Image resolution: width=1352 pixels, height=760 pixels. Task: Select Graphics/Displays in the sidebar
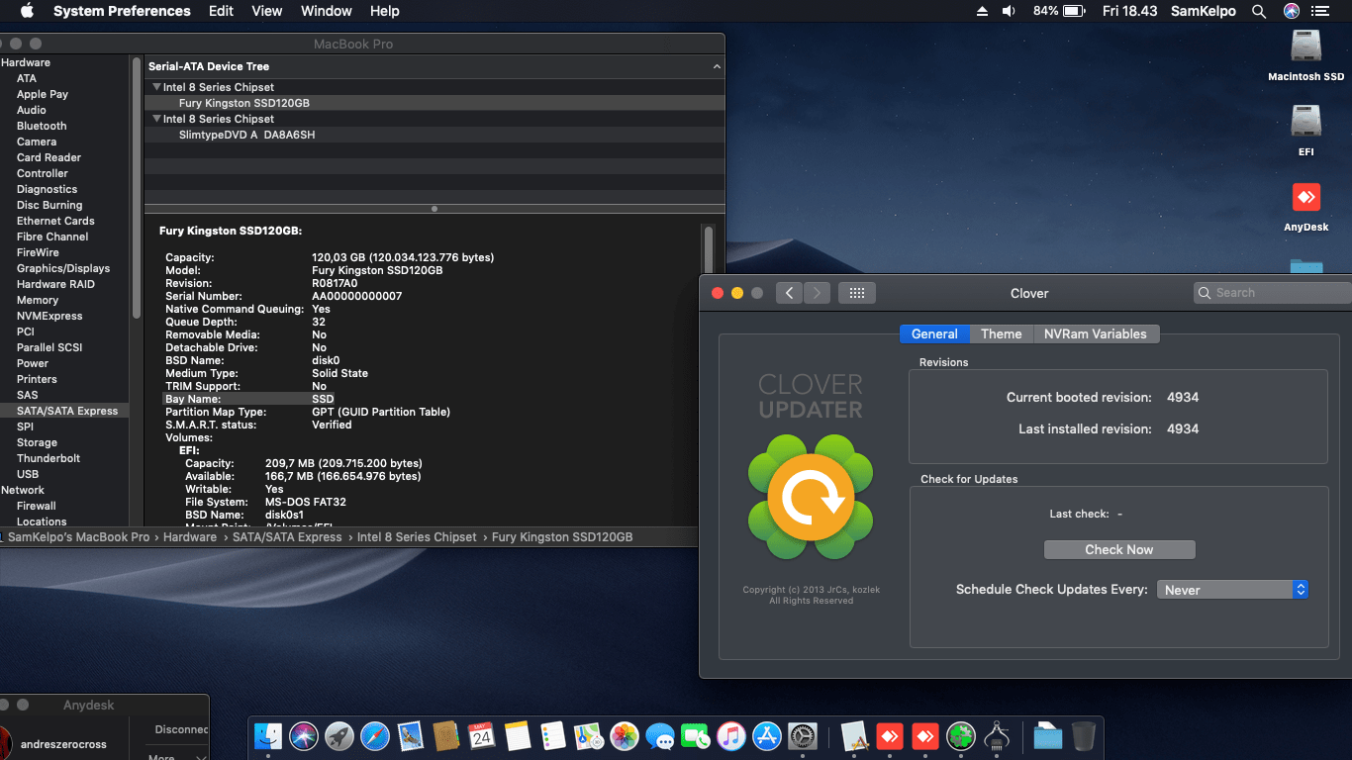[63, 268]
